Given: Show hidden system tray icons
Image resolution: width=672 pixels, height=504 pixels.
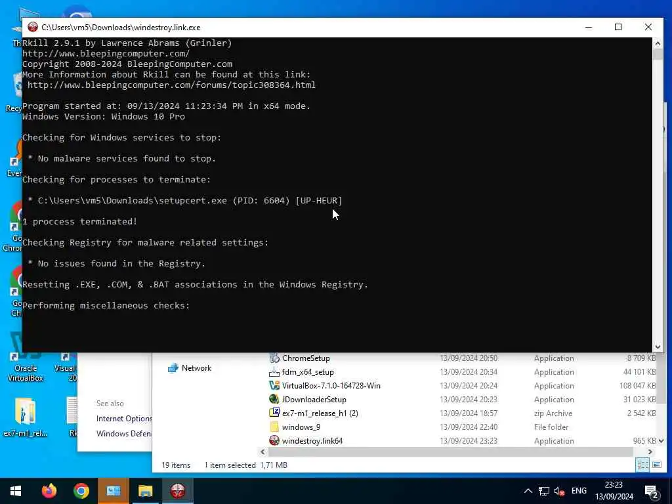Looking at the screenshot, I should (528, 491).
